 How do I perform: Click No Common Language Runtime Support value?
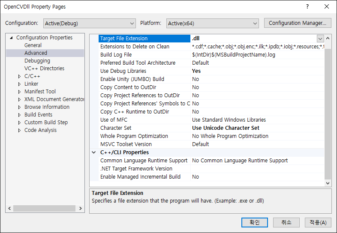tap(240, 161)
